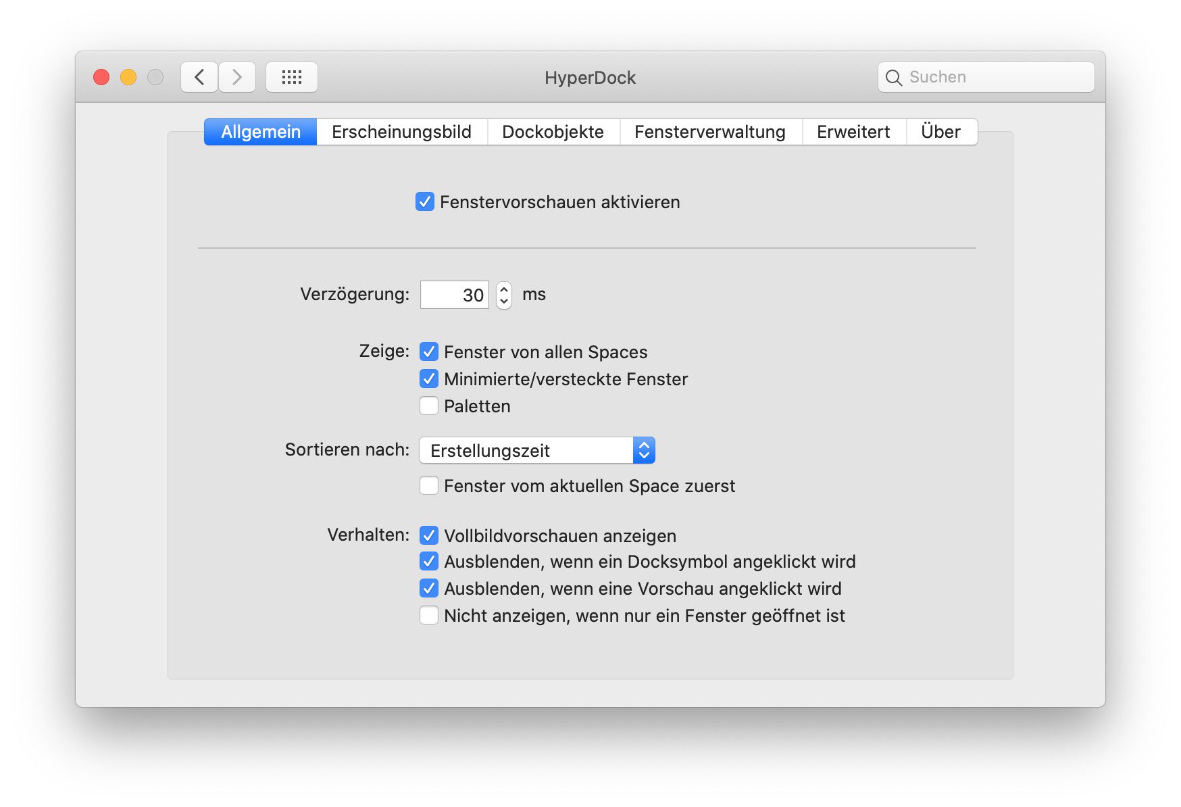Enable Nicht anzeigen, wenn nur ein Fenster
The width and height of the screenshot is (1181, 807).
pos(429,616)
